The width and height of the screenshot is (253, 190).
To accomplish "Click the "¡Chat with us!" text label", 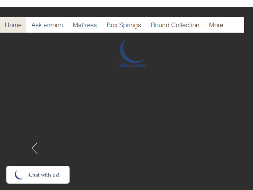I will click(44, 175).
